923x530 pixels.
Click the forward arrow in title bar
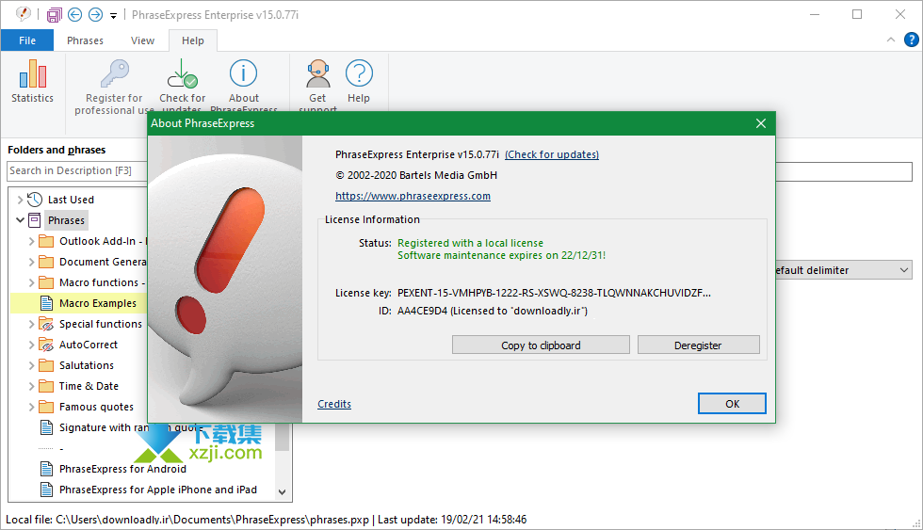(95, 15)
